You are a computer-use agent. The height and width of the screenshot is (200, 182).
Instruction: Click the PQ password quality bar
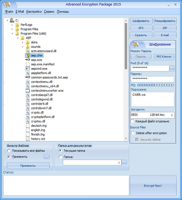[156, 85]
